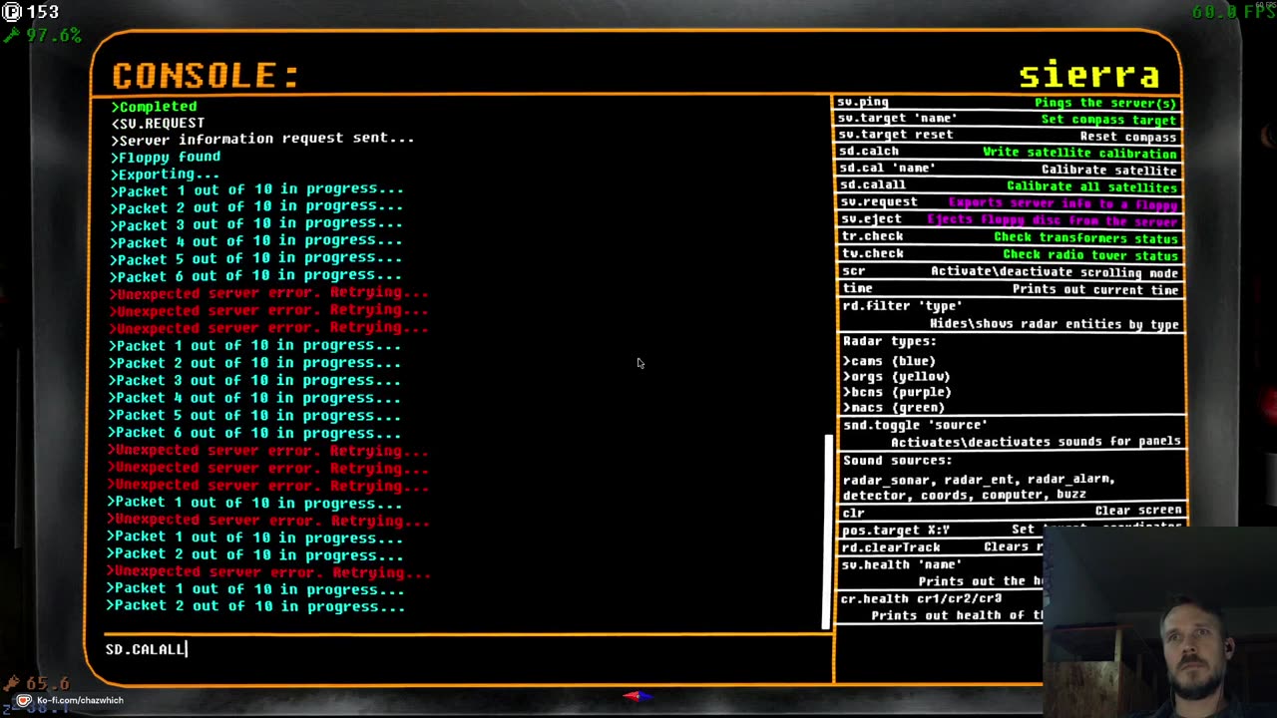1277x718 pixels.
Task: Click 'Calibrate all satellites' description
Action: coord(1092,186)
